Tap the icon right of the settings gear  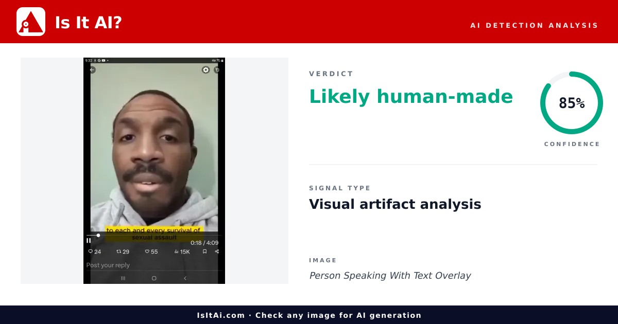[217, 70]
